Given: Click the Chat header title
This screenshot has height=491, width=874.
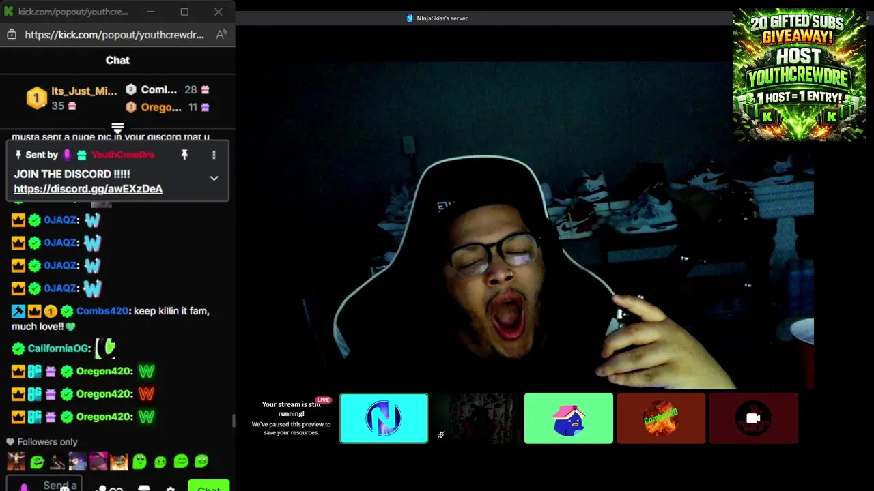Looking at the screenshot, I should point(117,60).
